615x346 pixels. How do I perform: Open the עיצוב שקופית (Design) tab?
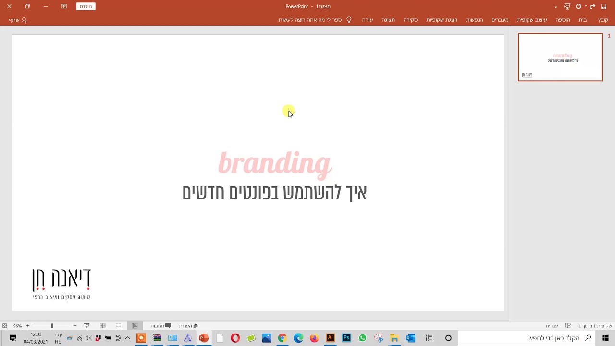tap(532, 20)
